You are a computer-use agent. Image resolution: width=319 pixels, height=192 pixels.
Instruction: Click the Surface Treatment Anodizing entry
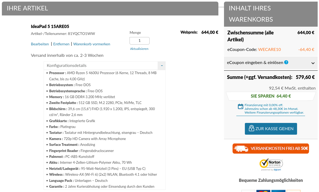click(x=72, y=145)
